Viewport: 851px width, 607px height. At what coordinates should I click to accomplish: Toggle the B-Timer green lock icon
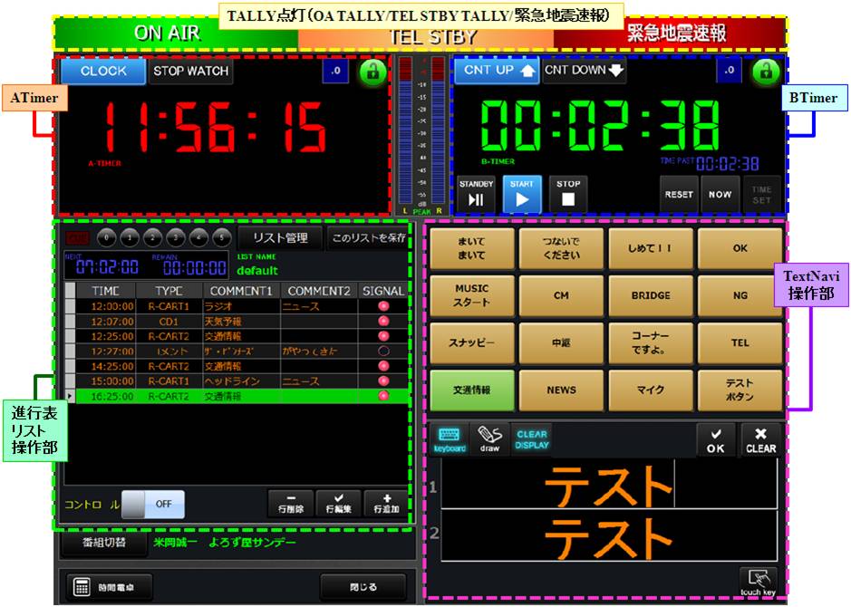tap(766, 72)
